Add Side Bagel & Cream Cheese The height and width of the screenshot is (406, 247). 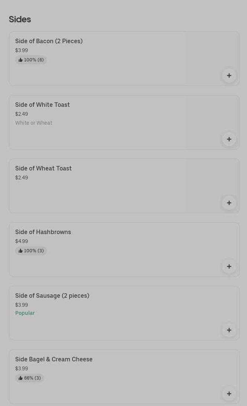(229, 394)
